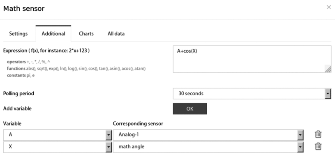This screenshot has height=155, width=335.
Task: Expand the variable X name dropdown
Action: tap(109, 147)
